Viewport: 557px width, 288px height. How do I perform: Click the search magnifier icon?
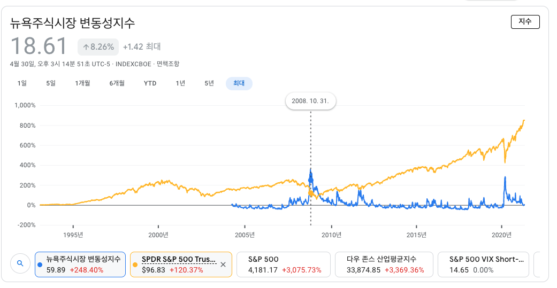pos(20,263)
